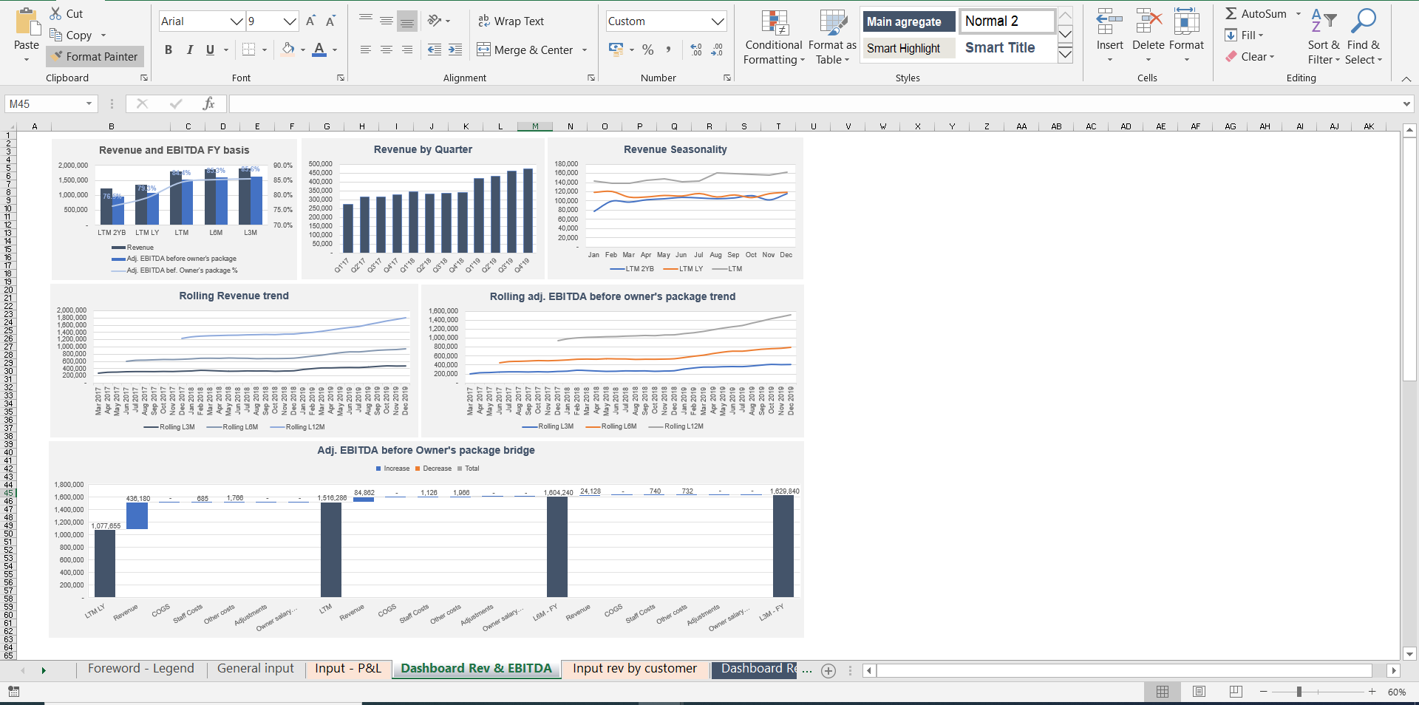Switch to Input rev by customer sheet
This screenshot has width=1419, height=705.
634,669
